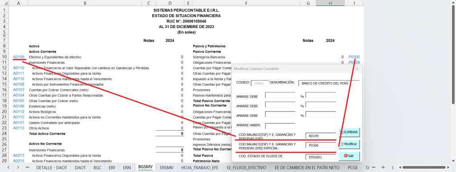Click inside the DENOMINACIÓN text field
This screenshot has width=456, height=172.
pyautogui.click(x=329, y=83)
